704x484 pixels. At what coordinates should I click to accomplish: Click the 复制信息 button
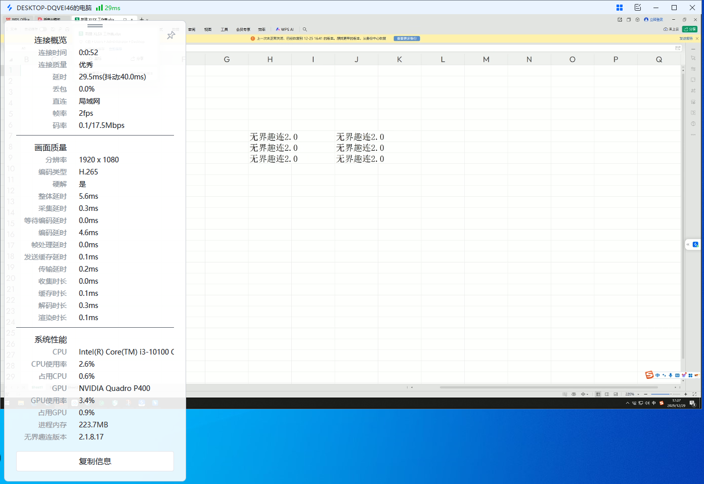pos(95,461)
